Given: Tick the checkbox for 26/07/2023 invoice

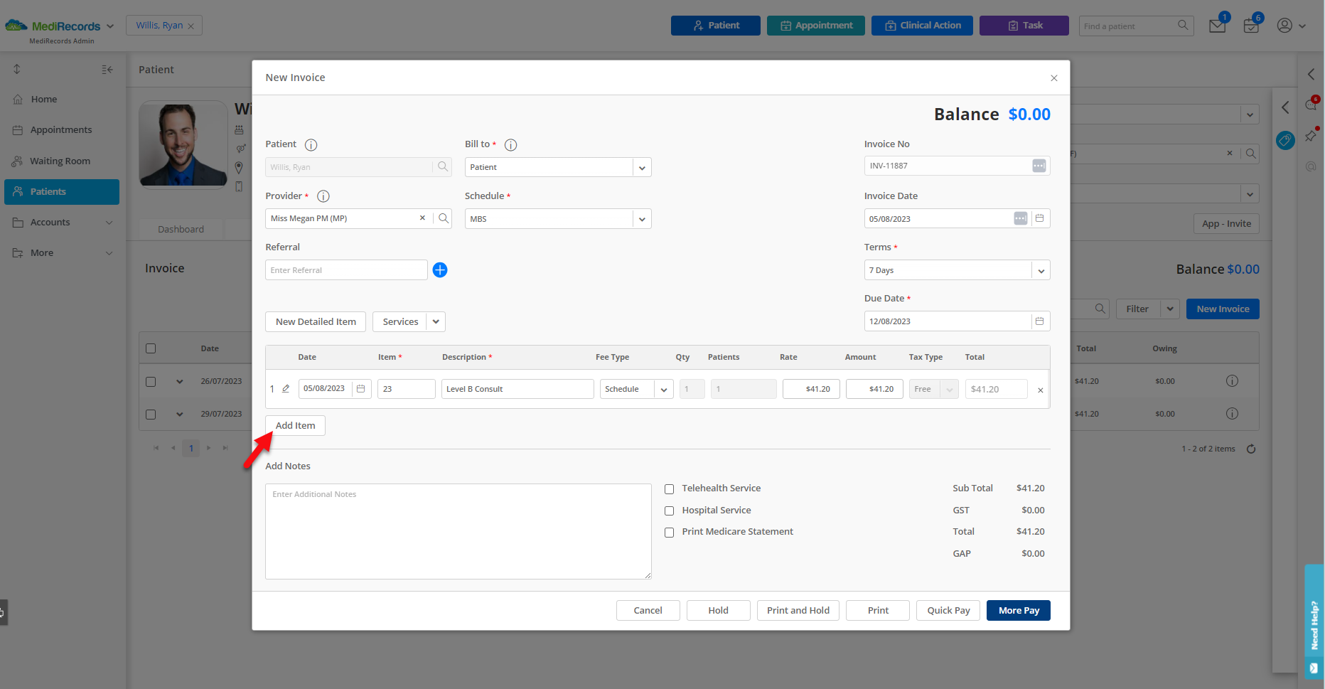Looking at the screenshot, I should pos(151,382).
